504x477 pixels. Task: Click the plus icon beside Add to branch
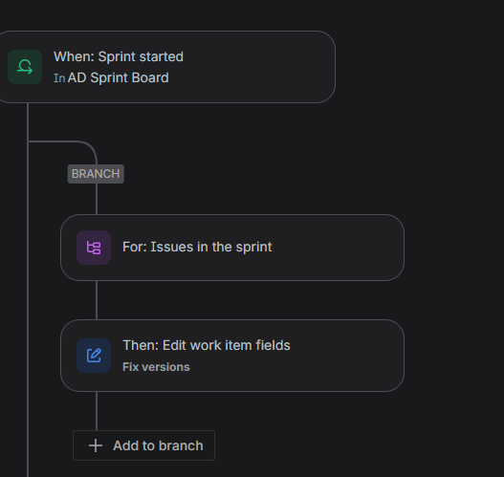96,445
